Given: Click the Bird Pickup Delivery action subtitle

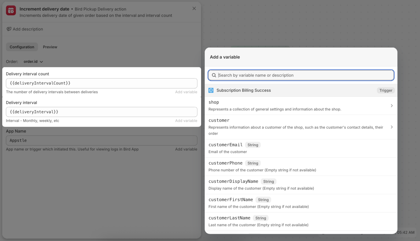Looking at the screenshot, I should 101,9.
